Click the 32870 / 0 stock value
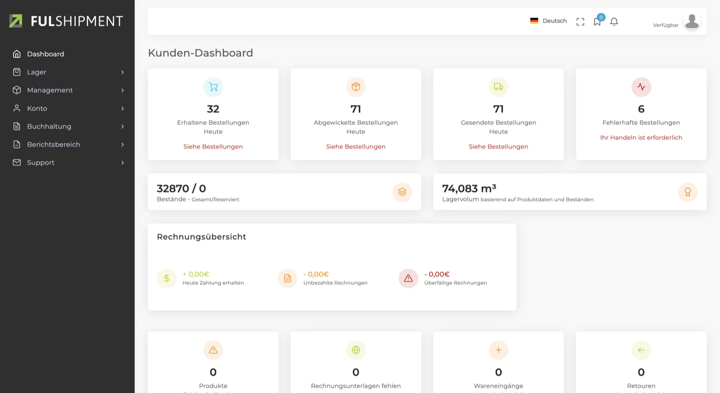Screen dimensions: 720x393 (181, 189)
